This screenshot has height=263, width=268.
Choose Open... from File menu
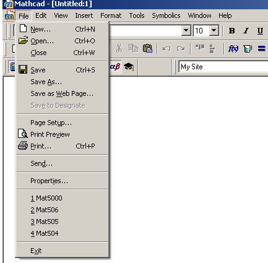62,41
